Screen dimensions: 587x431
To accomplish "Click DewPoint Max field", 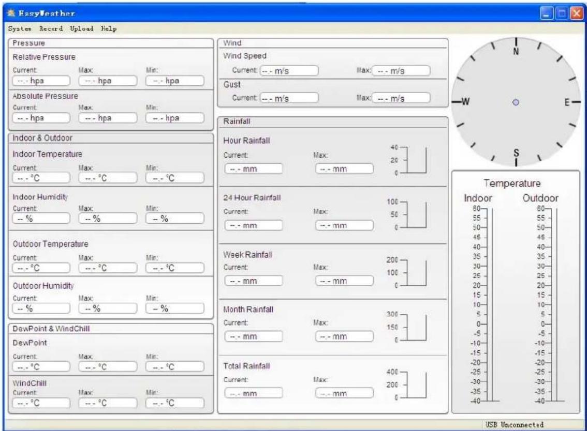I will [x=108, y=367].
